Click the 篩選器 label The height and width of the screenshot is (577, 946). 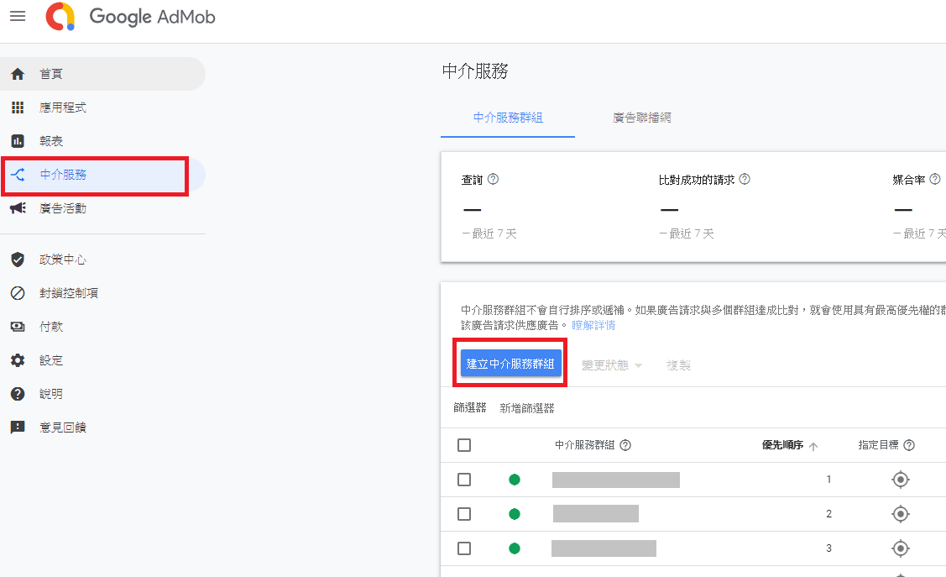(x=470, y=408)
